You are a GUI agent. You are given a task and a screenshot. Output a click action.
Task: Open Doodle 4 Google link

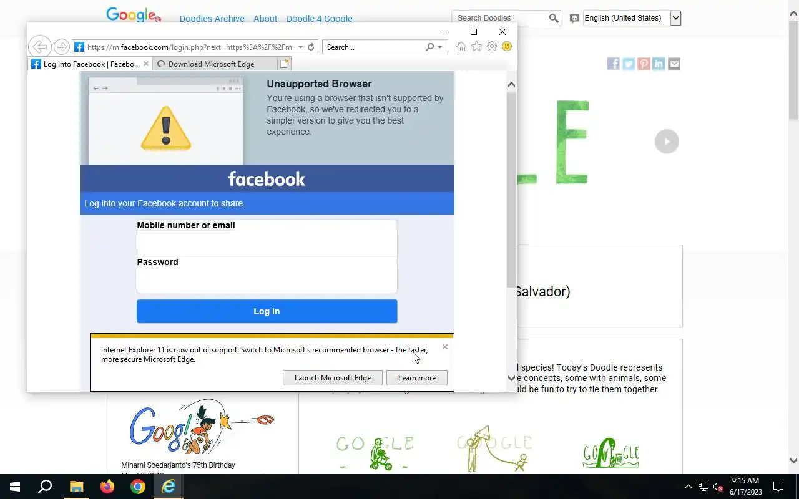tap(320, 19)
